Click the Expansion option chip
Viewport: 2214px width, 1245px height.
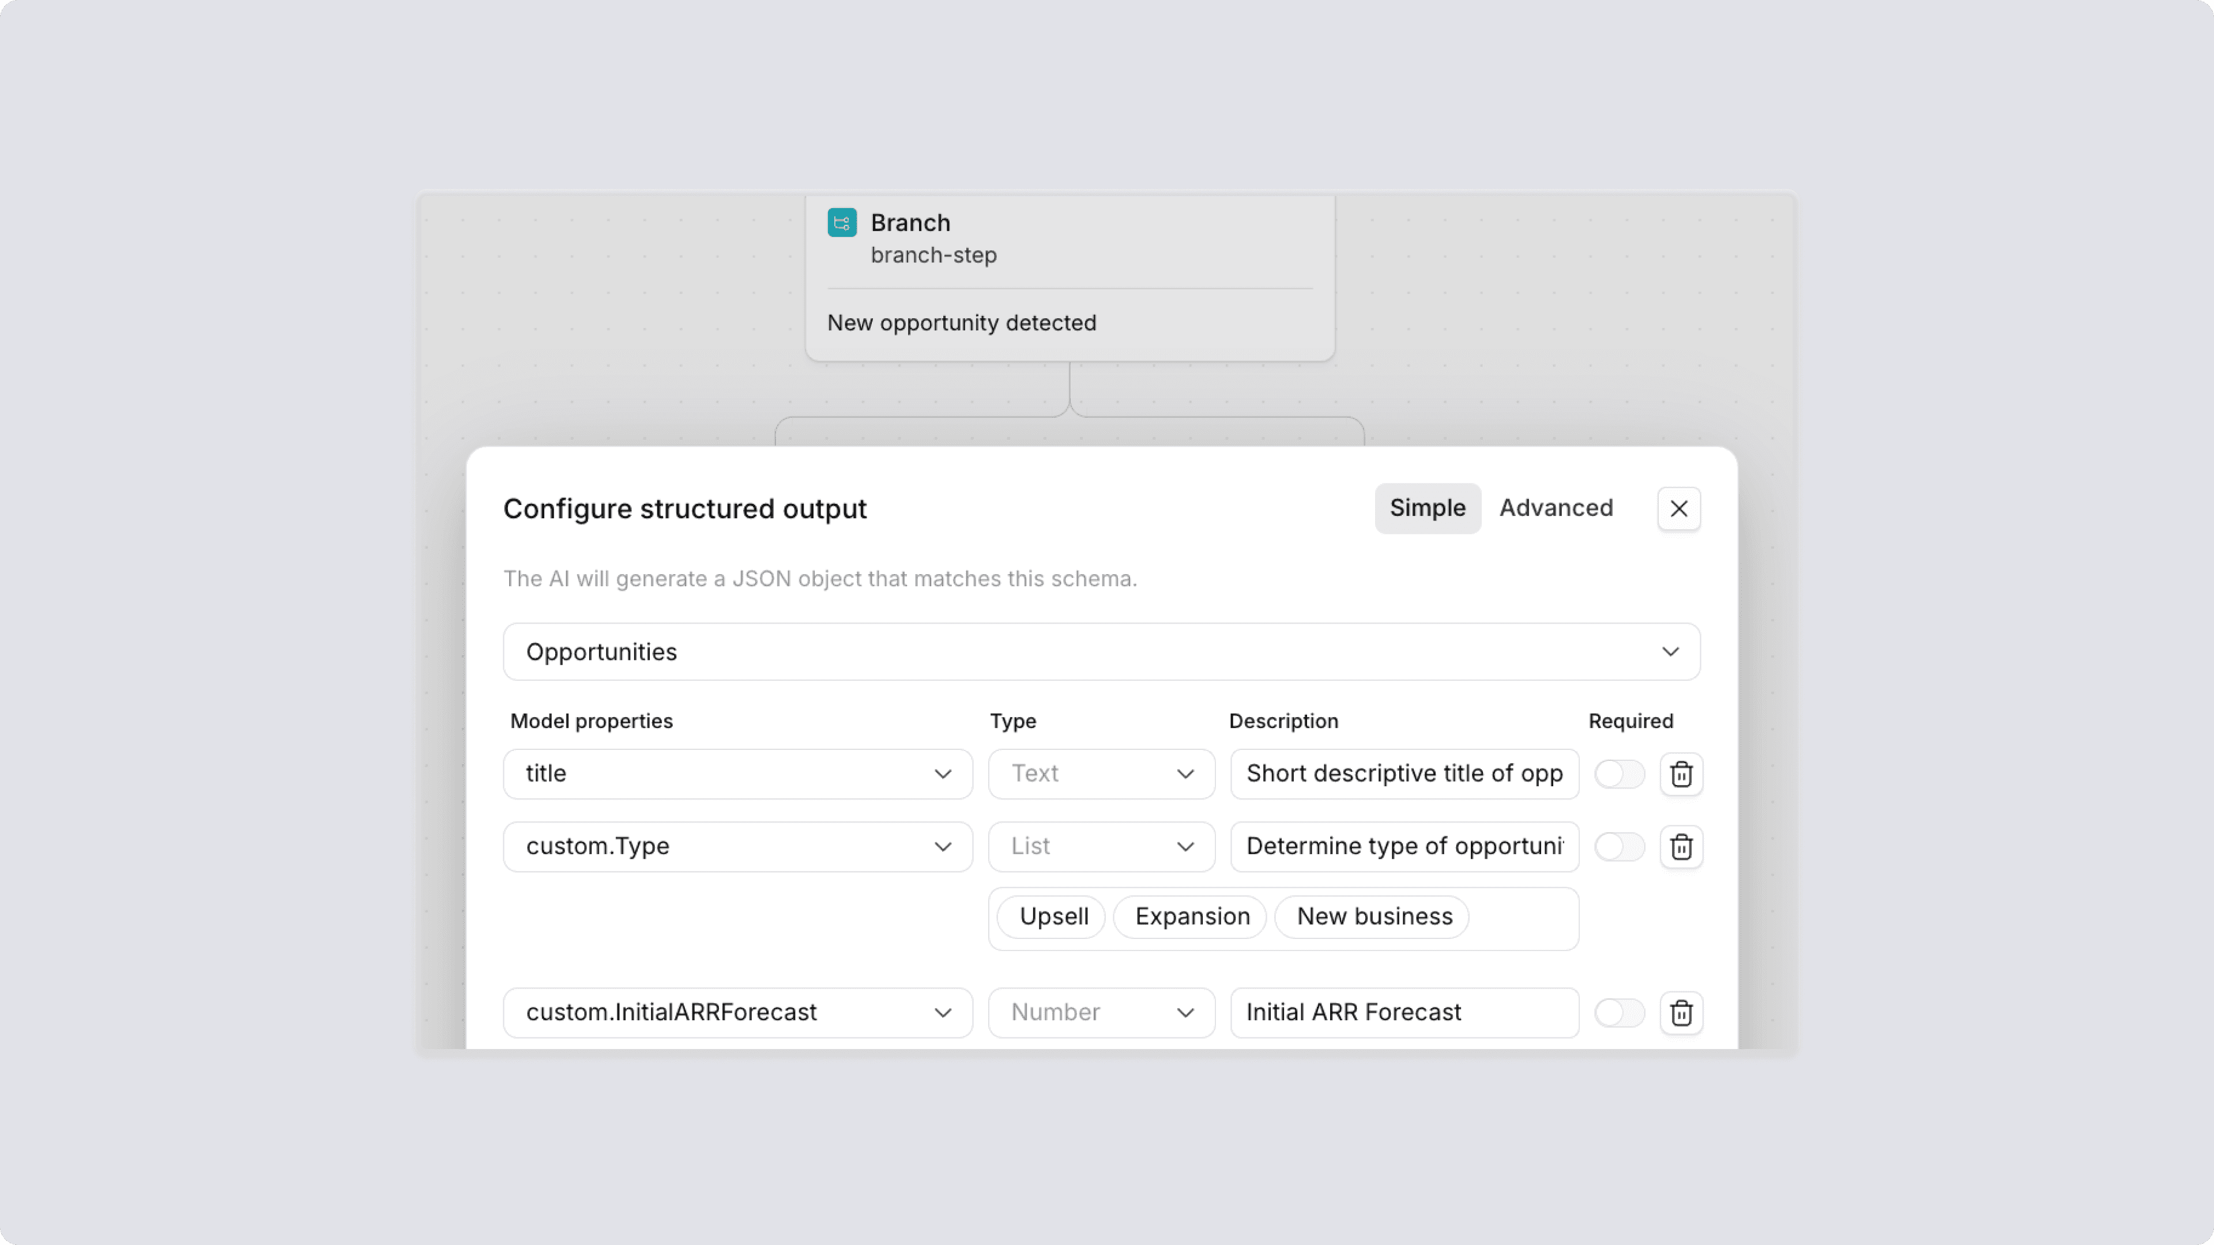(1191, 917)
